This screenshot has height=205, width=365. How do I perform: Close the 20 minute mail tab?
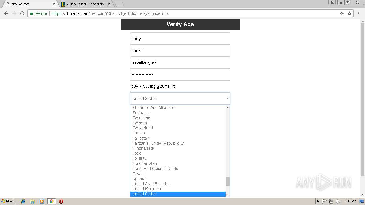point(109,4)
